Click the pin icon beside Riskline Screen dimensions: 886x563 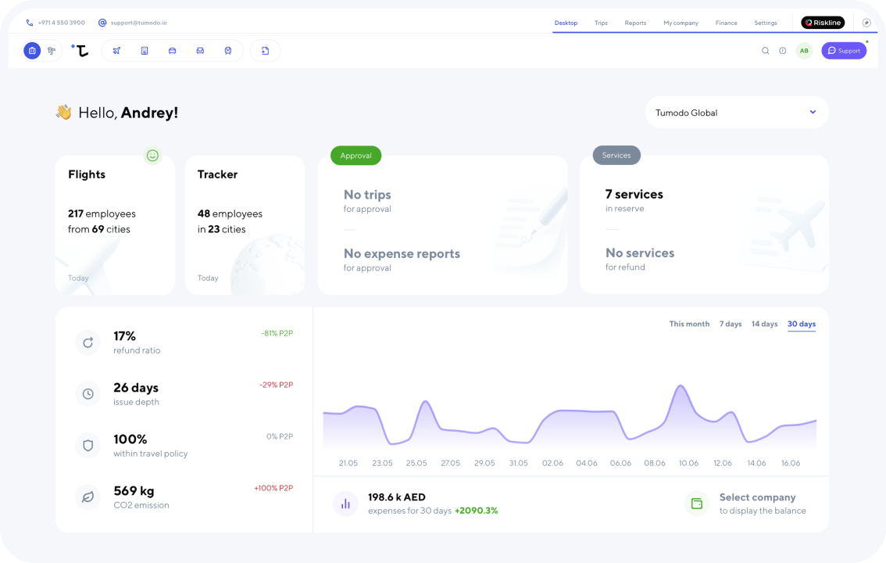[x=866, y=23]
